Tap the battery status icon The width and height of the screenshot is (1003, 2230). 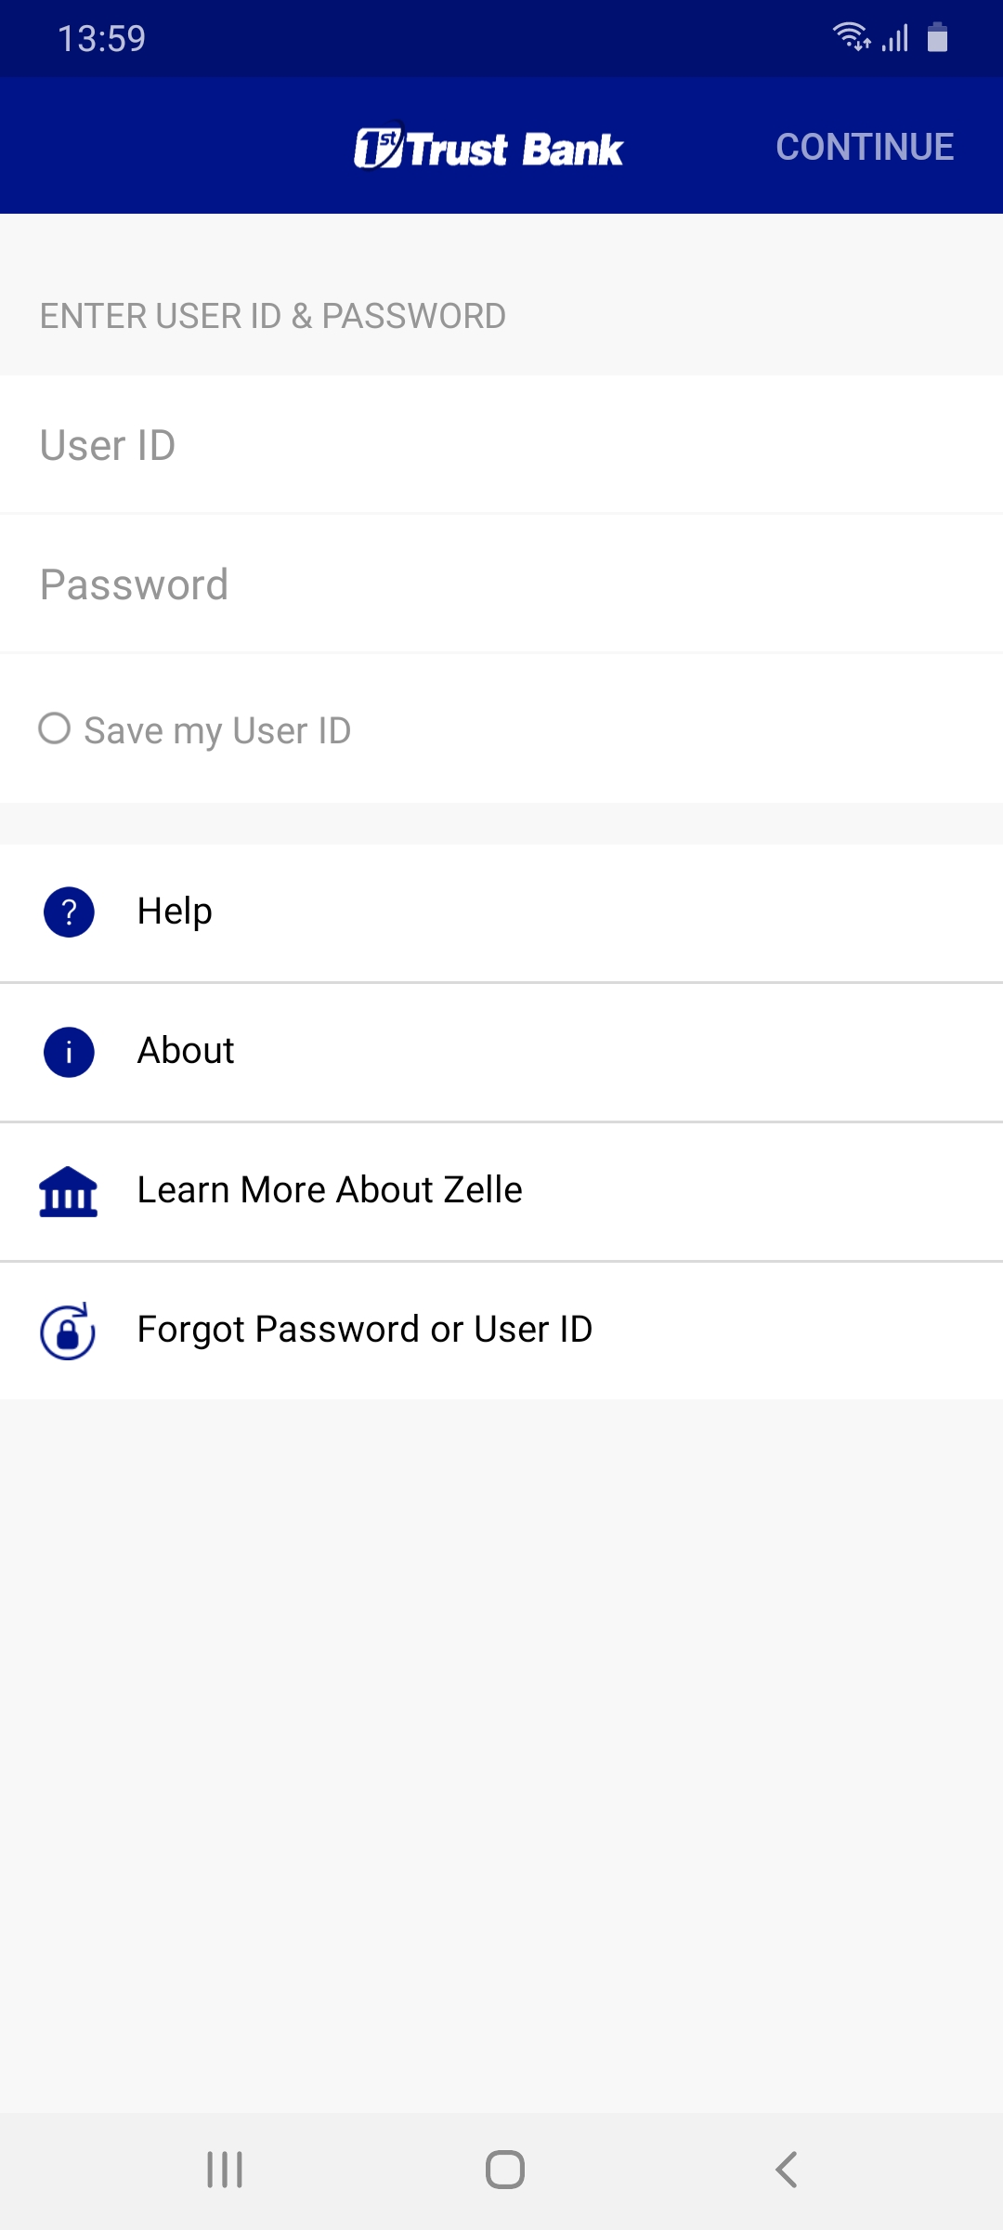938,37
